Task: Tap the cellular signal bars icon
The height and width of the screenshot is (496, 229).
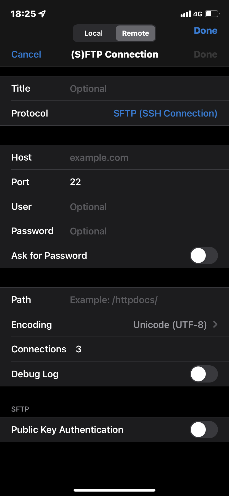Action: pos(186,14)
